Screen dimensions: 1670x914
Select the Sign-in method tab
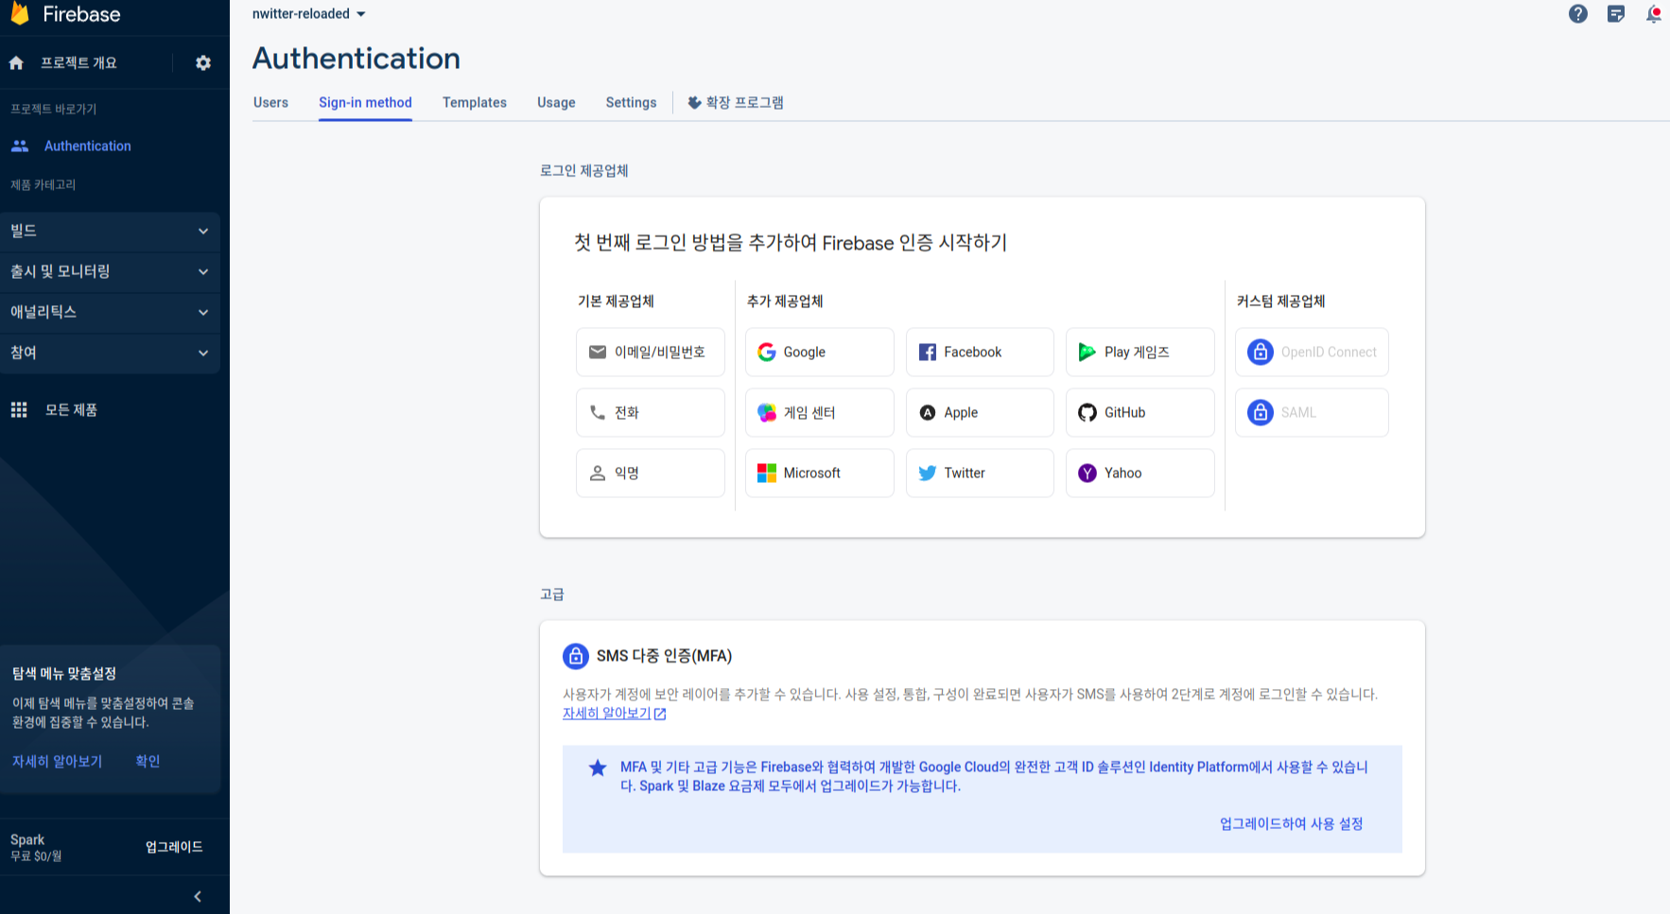point(365,102)
